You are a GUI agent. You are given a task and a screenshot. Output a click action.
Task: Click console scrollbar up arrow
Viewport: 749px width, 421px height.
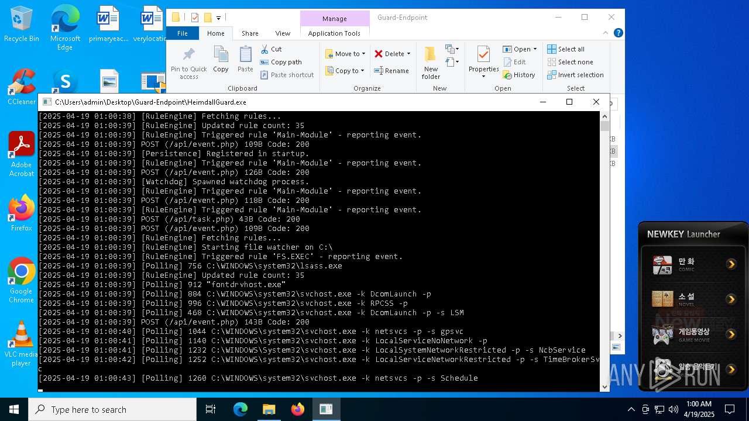pos(604,116)
